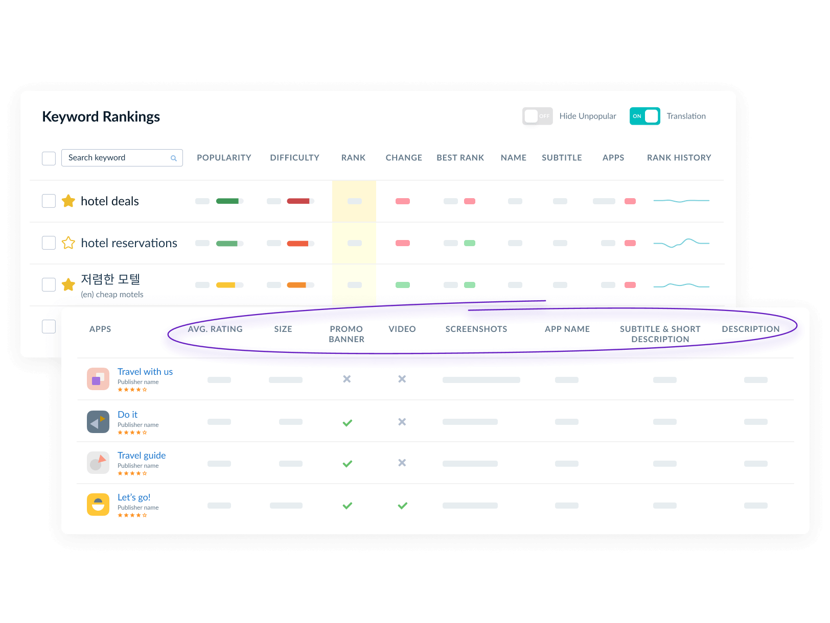The image size is (830, 623).
Task: Toggle the Hide Unpopular switch on
Action: (537, 116)
